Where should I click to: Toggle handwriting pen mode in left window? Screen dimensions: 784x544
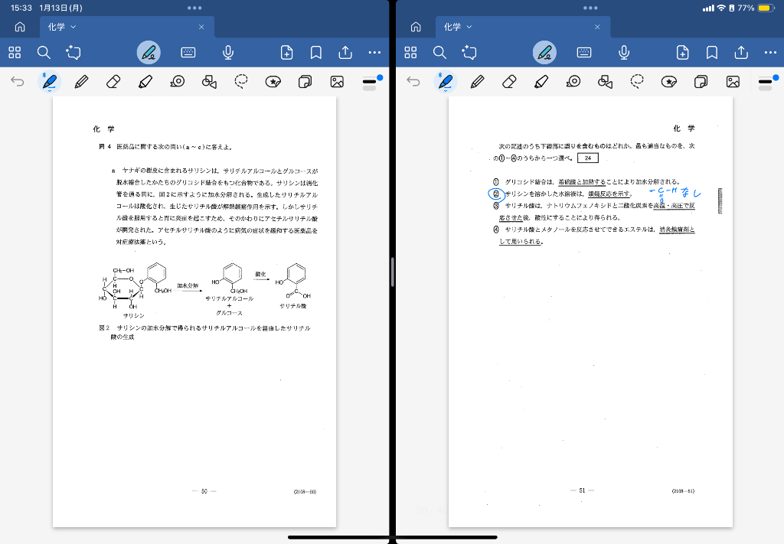coord(149,52)
